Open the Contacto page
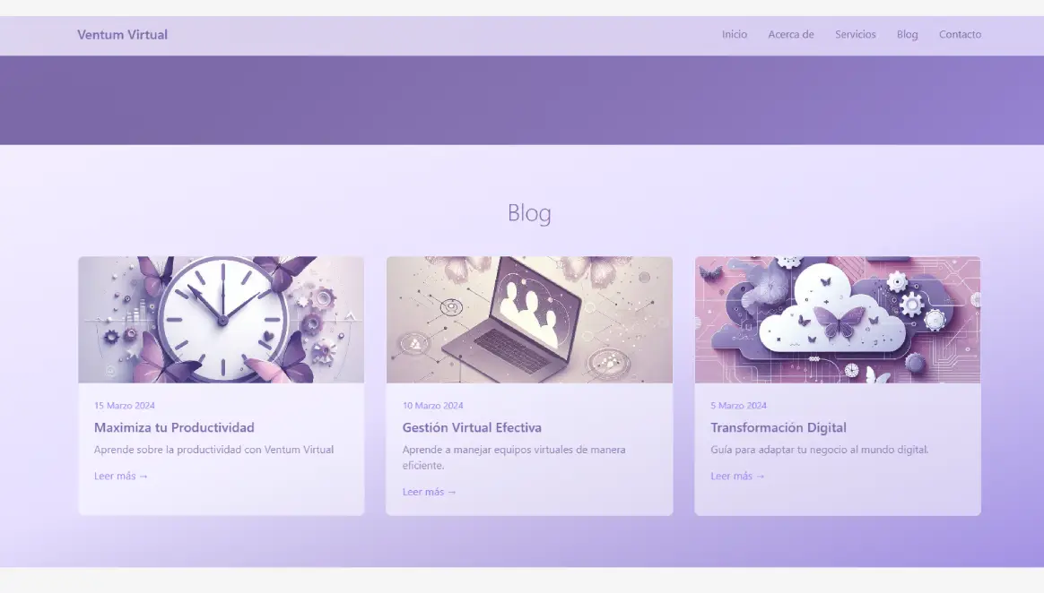The height and width of the screenshot is (593, 1044). pos(960,34)
